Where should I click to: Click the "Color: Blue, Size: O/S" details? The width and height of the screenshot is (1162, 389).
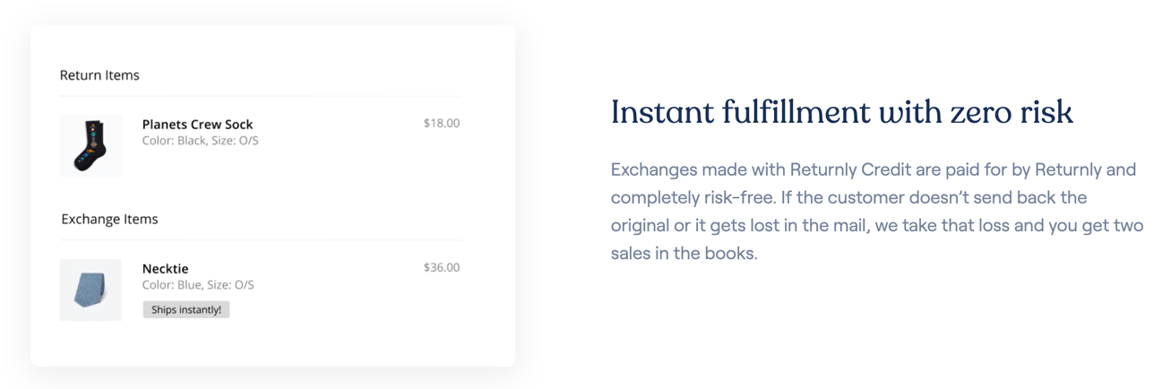(x=198, y=285)
